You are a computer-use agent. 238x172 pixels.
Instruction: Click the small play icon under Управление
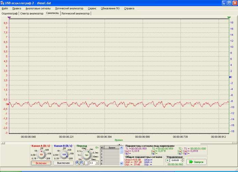click(168, 160)
